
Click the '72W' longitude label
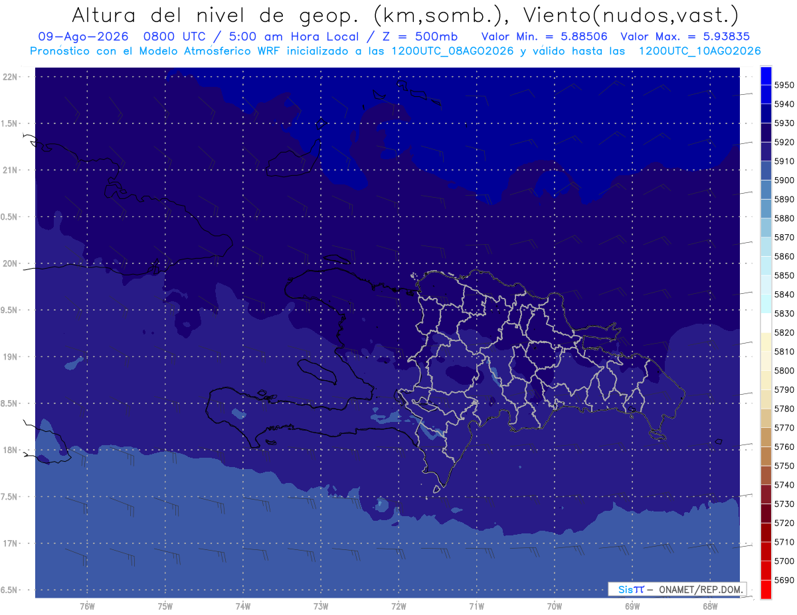398,606
